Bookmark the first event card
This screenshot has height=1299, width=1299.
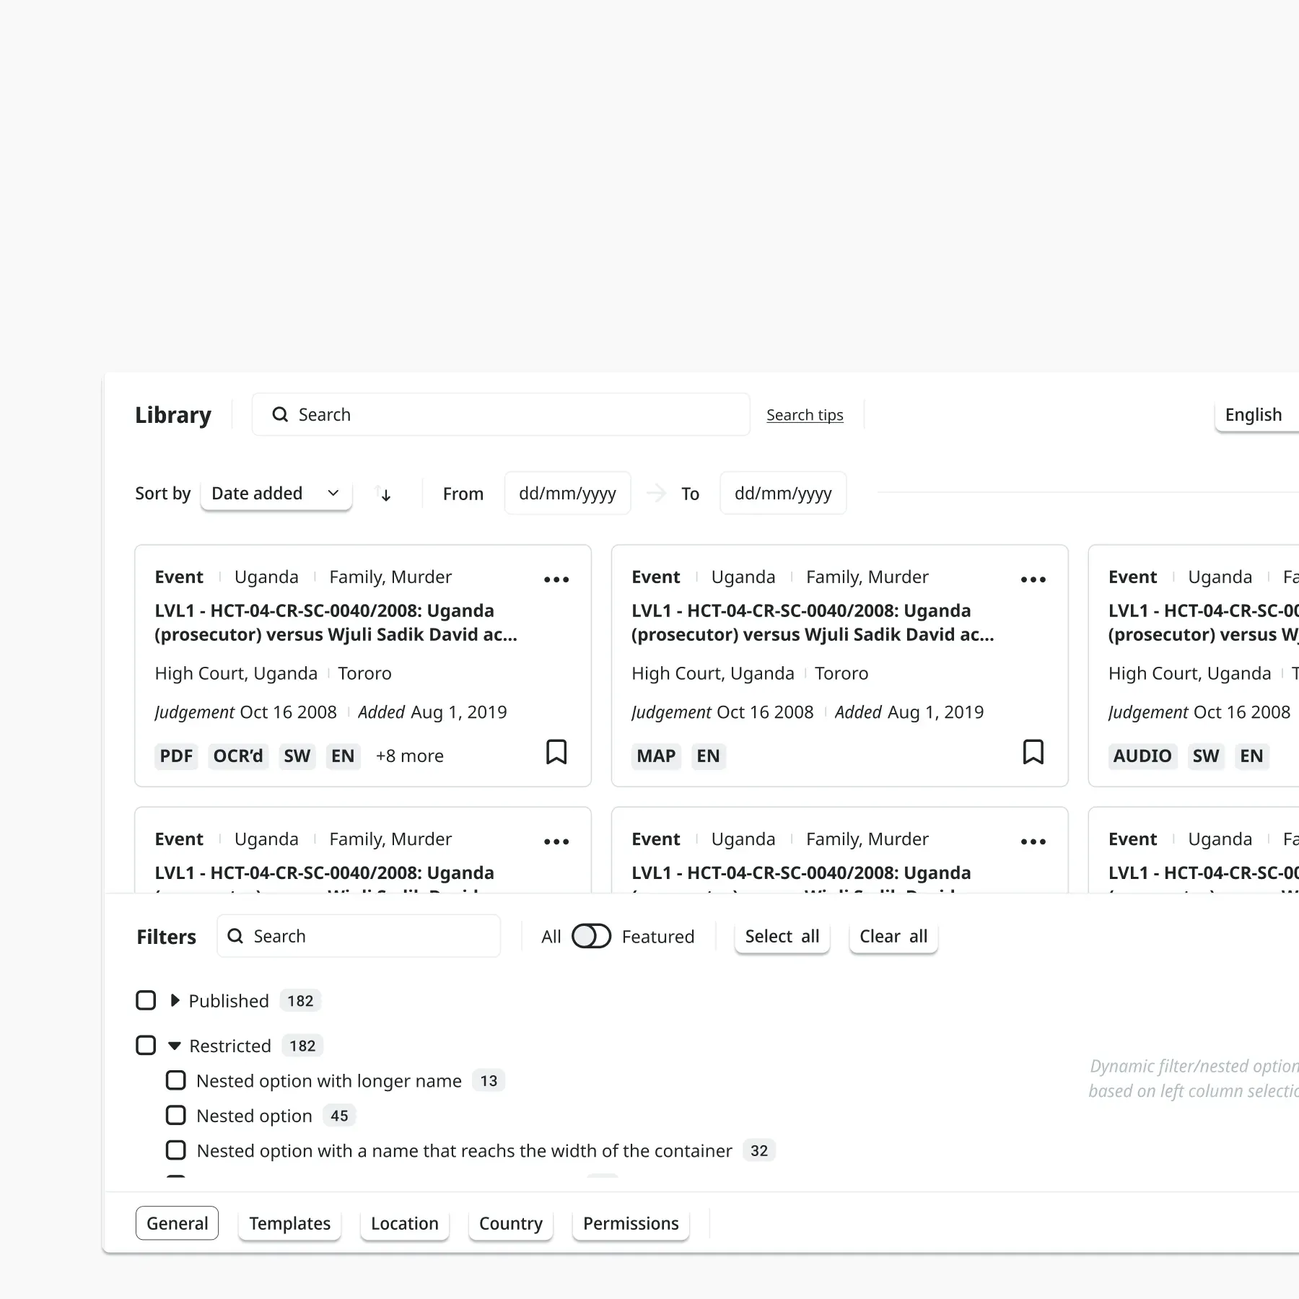556,752
